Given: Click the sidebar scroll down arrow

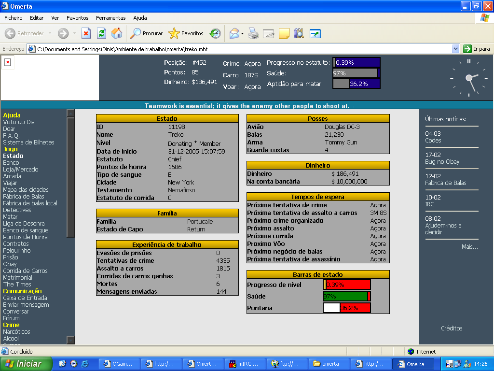Looking at the screenshot, I should click(70, 340).
